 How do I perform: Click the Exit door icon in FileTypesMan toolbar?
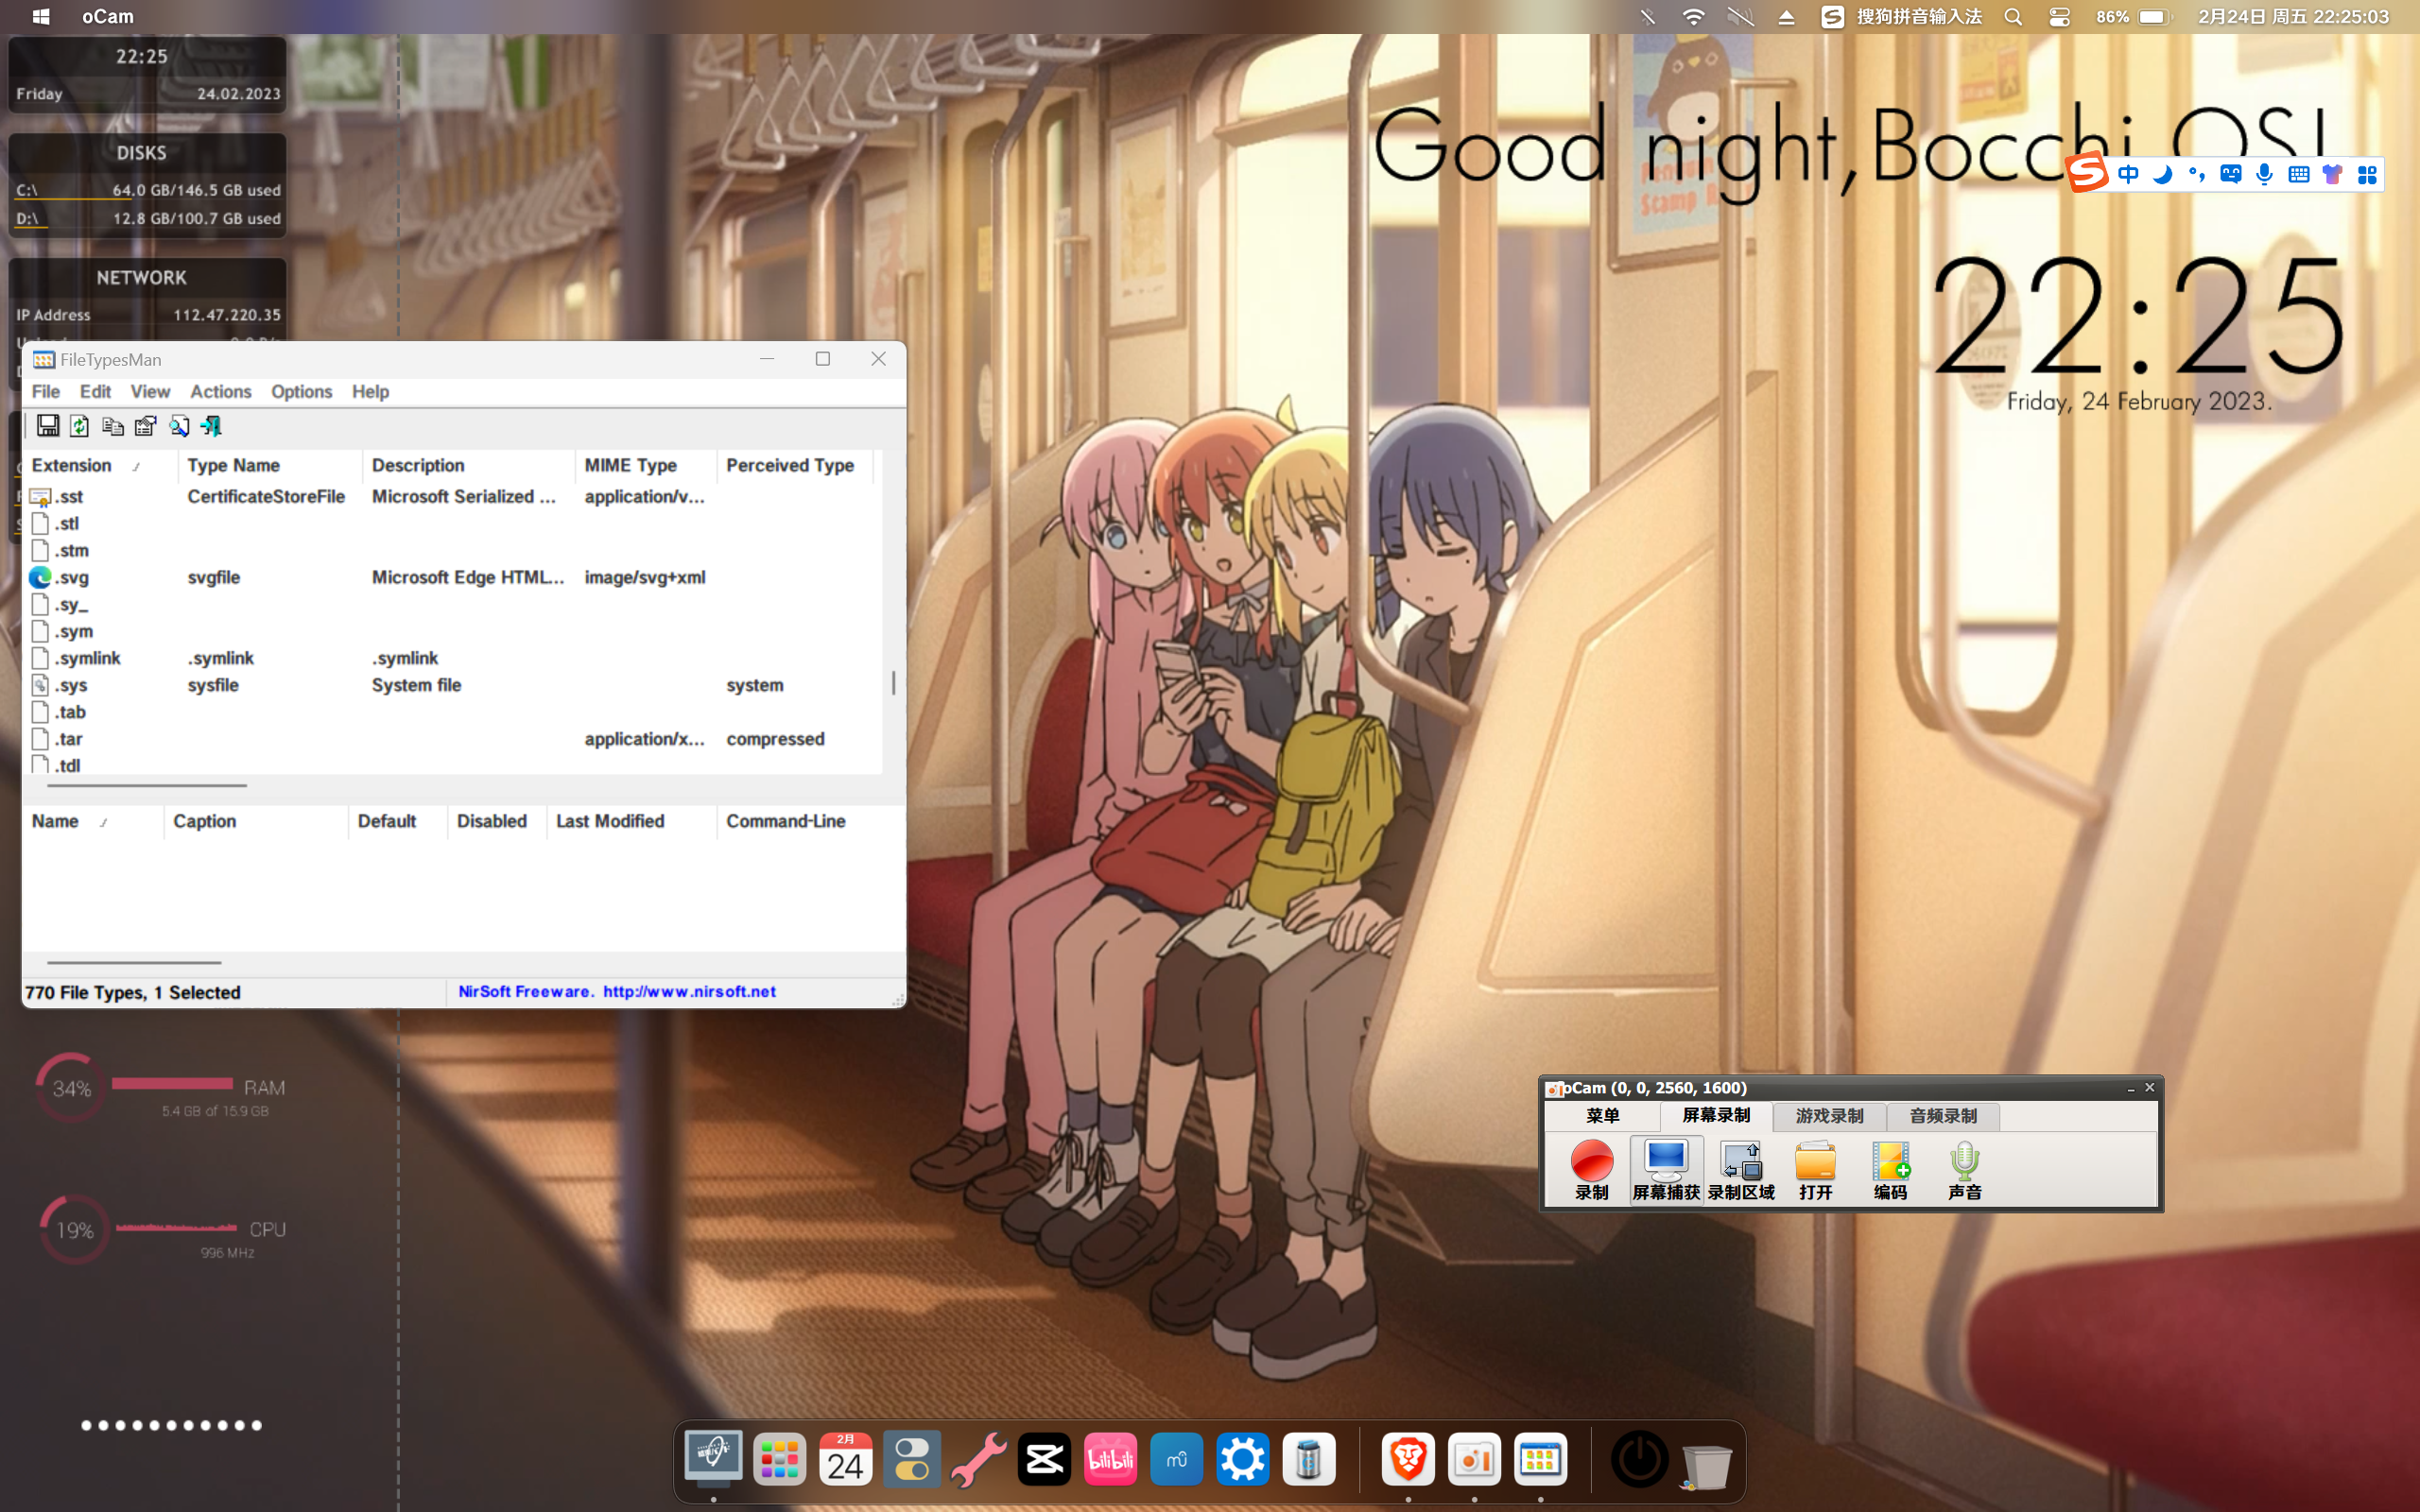[x=212, y=426]
